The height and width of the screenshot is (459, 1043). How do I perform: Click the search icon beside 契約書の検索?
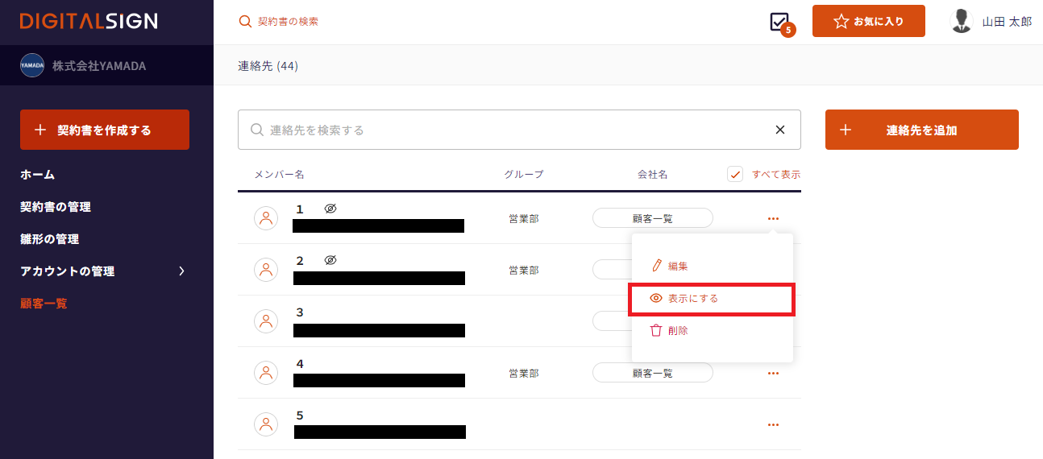(x=246, y=22)
